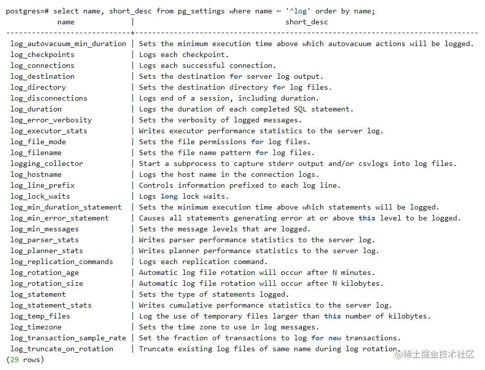Image resolution: width=485 pixels, height=370 pixels.
Task: Click the log_directory setting name
Action: (x=38, y=87)
